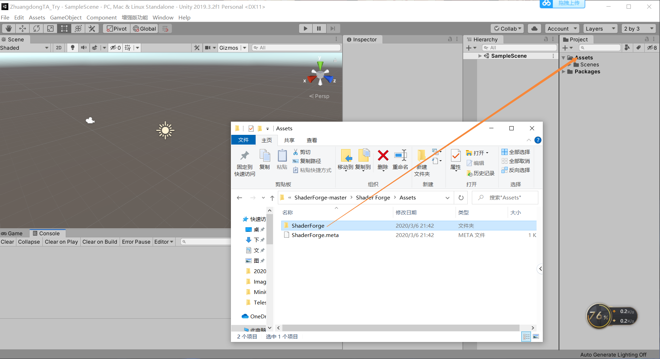Toggle 2D view in Scene

[59, 48]
